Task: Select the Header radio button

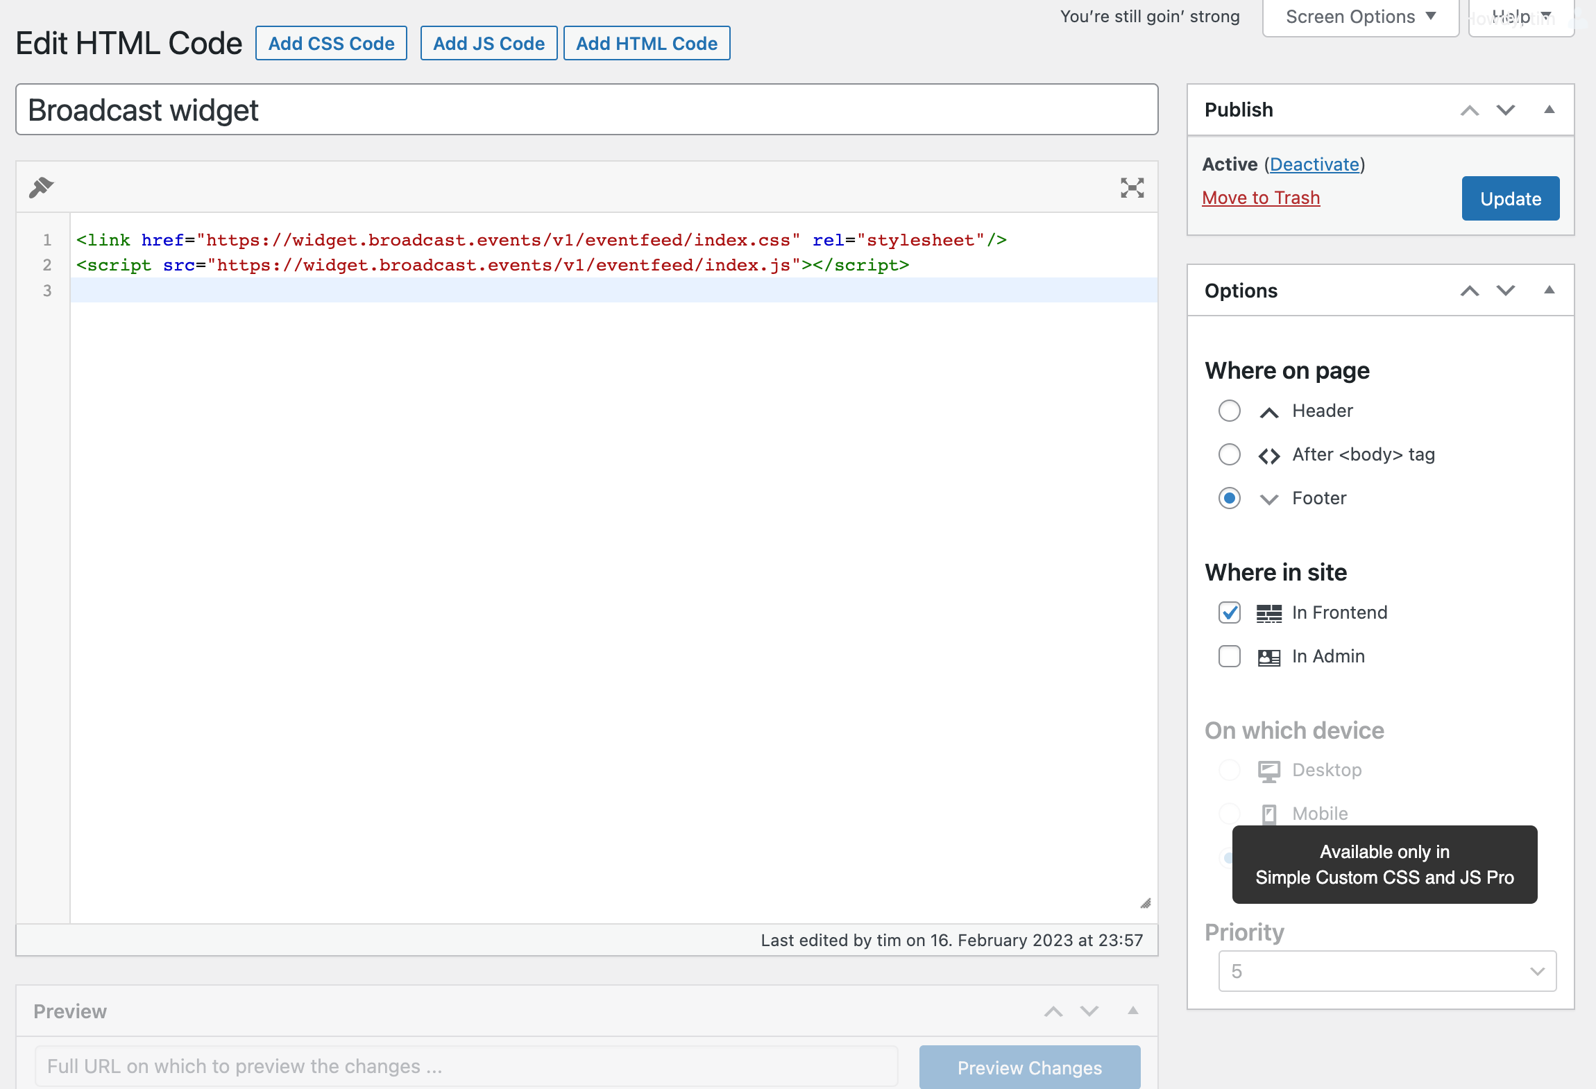Action: [1229, 411]
